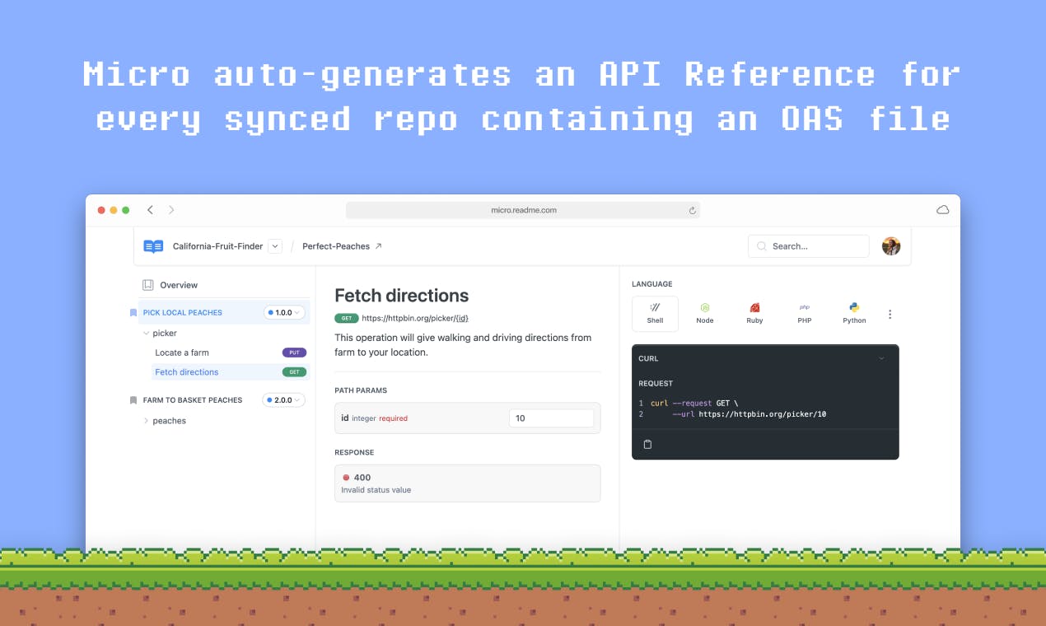
Task: Open more languages three-dot menu
Action: click(x=890, y=314)
